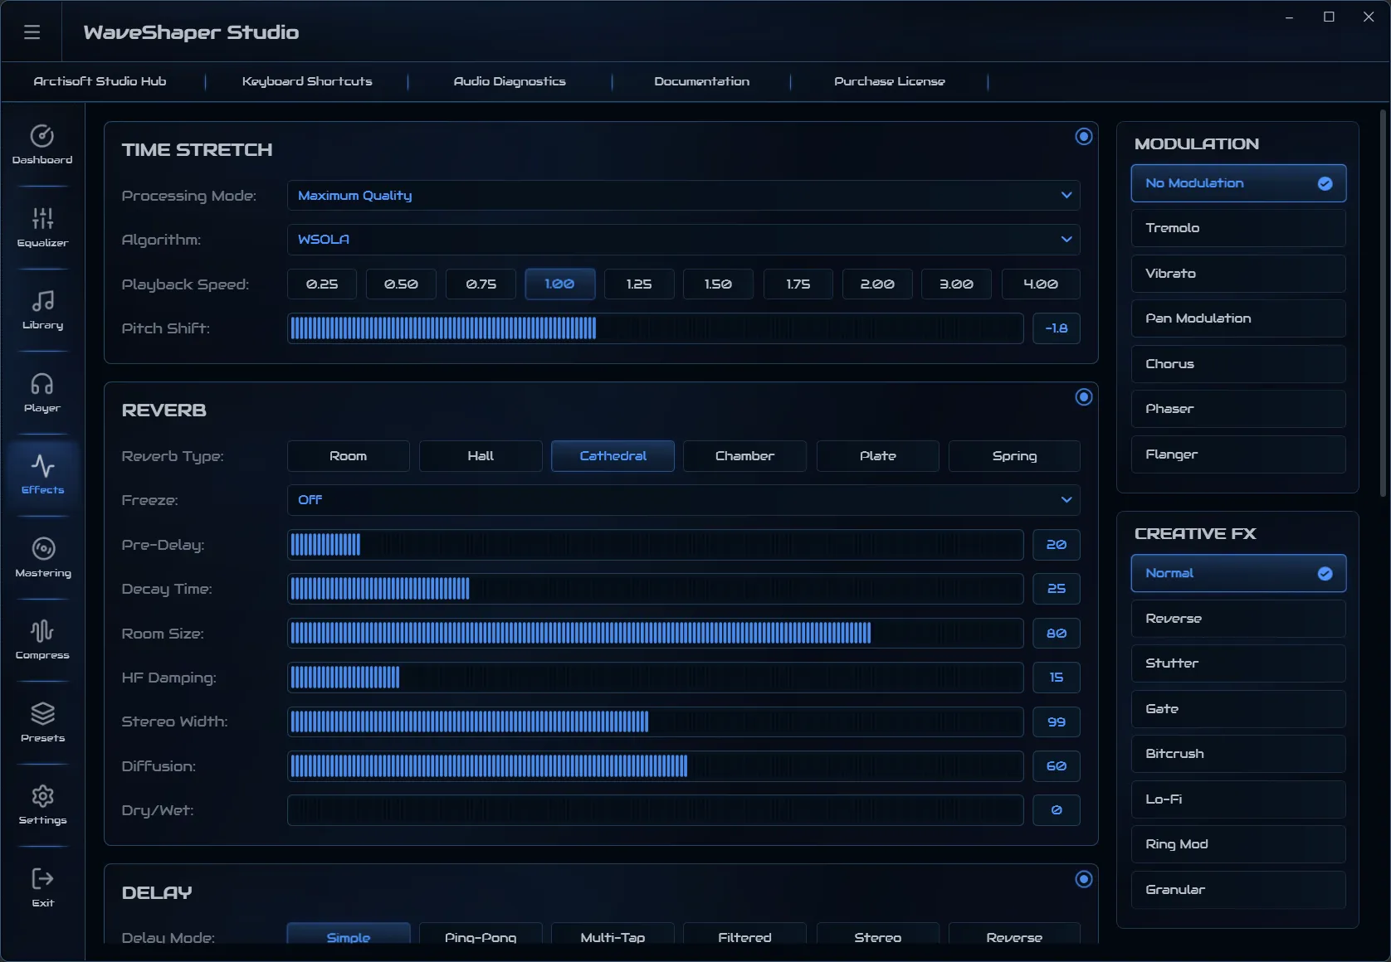
Task: Toggle the Delay section enable indicator
Action: pyautogui.click(x=1083, y=879)
